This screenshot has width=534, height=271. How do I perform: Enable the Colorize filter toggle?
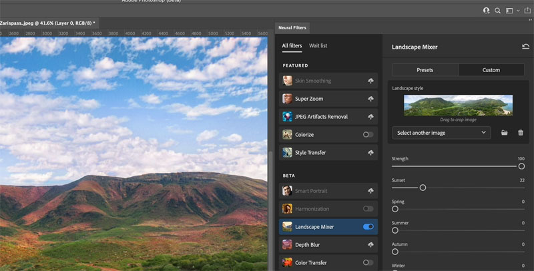(368, 134)
